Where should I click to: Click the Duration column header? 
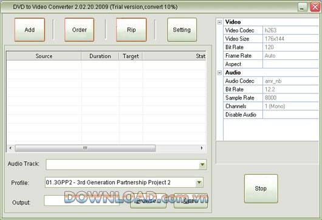click(100, 56)
